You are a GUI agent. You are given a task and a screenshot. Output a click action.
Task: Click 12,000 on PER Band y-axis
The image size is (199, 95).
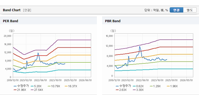[8, 52]
